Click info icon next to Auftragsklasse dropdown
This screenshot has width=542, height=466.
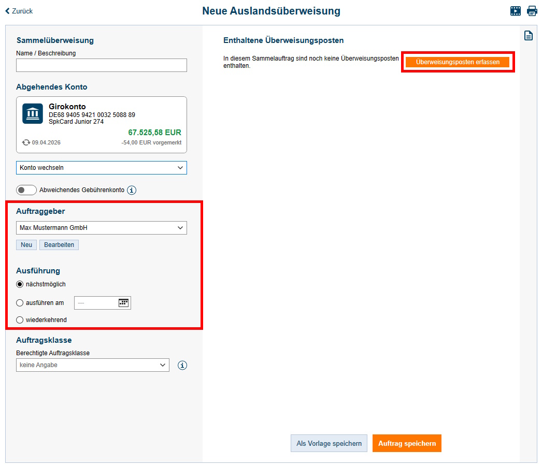point(182,366)
